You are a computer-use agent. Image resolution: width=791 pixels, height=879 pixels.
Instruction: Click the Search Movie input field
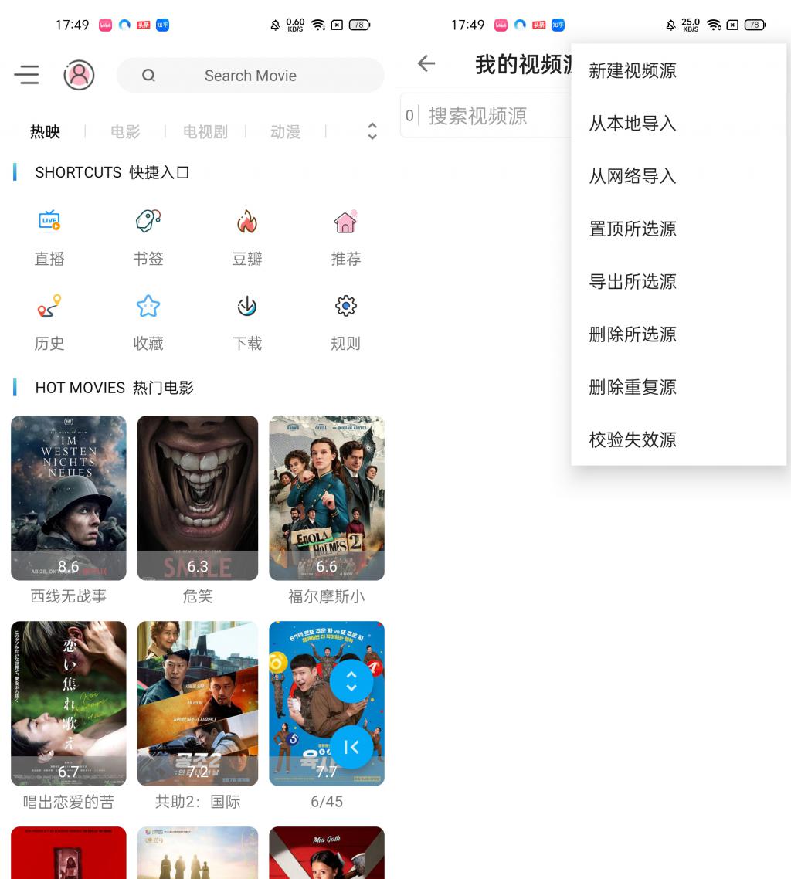click(x=250, y=76)
